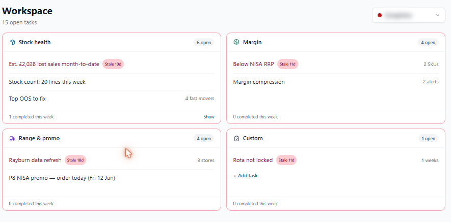Open P8 NISA promo order today task
The width and height of the screenshot is (451, 222).
point(62,178)
